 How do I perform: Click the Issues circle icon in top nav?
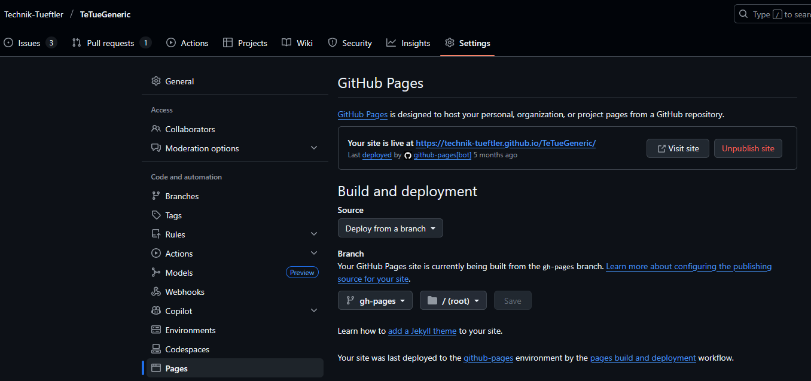tap(8, 43)
